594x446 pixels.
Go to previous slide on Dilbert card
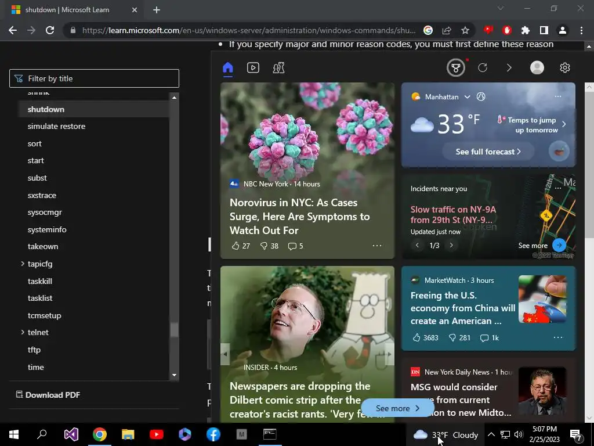point(225,354)
